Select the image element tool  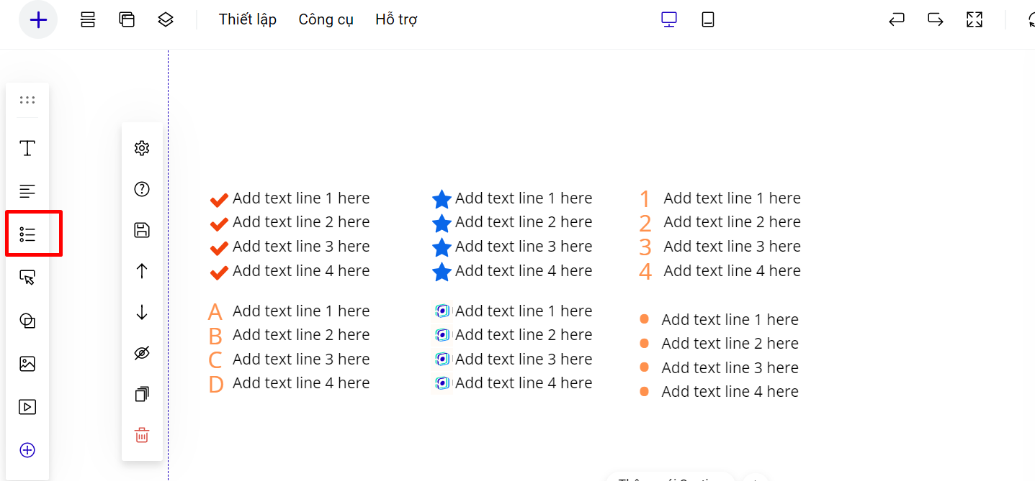[27, 364]
